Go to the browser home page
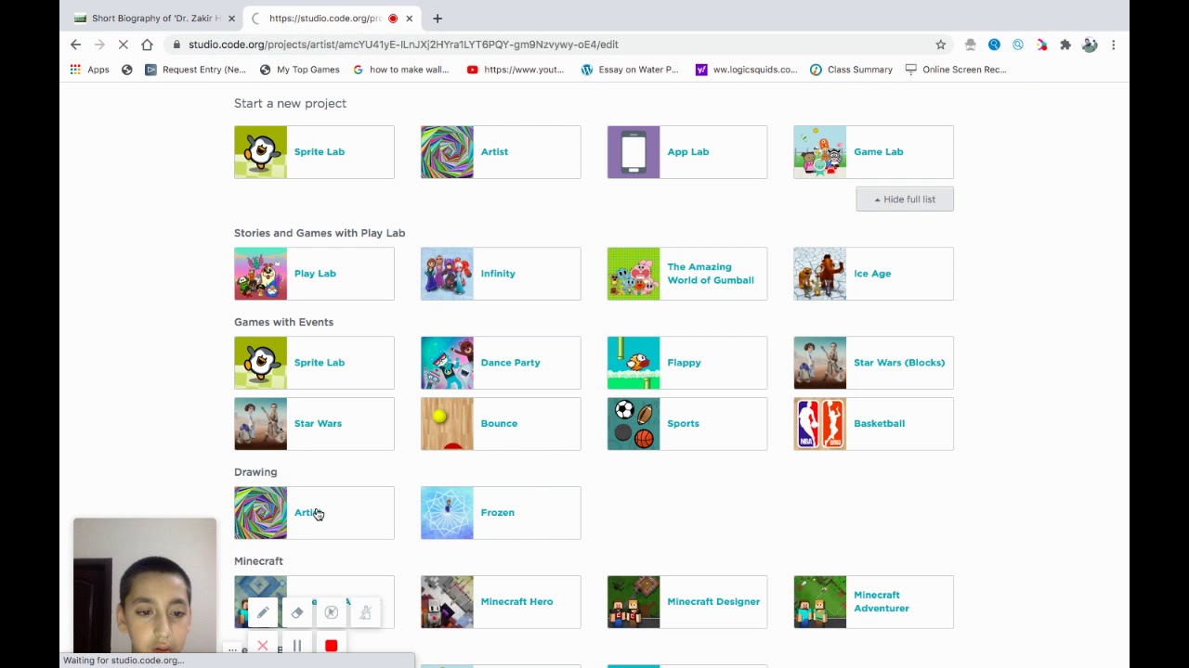 coord(147,45)
